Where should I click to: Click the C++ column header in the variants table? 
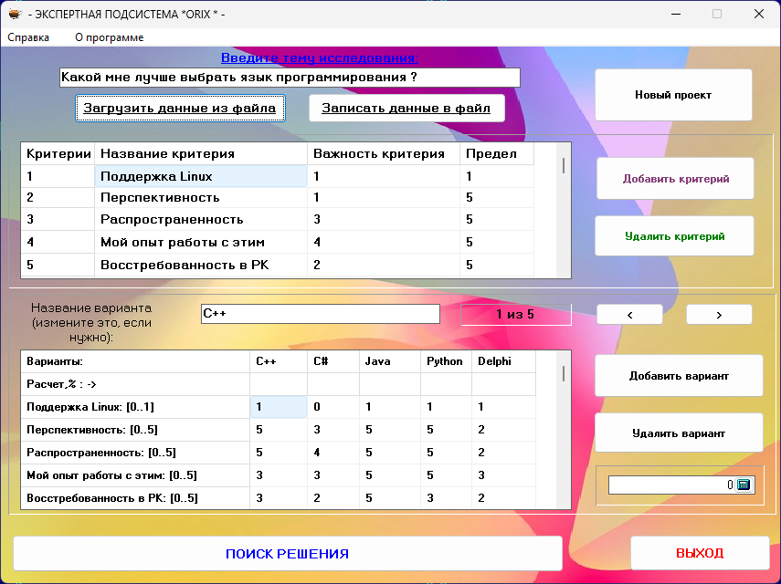click(279, 361)
